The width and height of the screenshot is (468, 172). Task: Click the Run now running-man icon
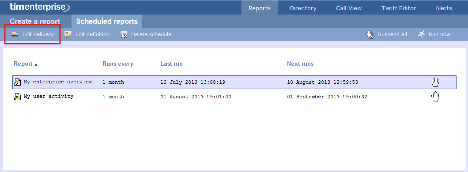click(x=421, y=34)
